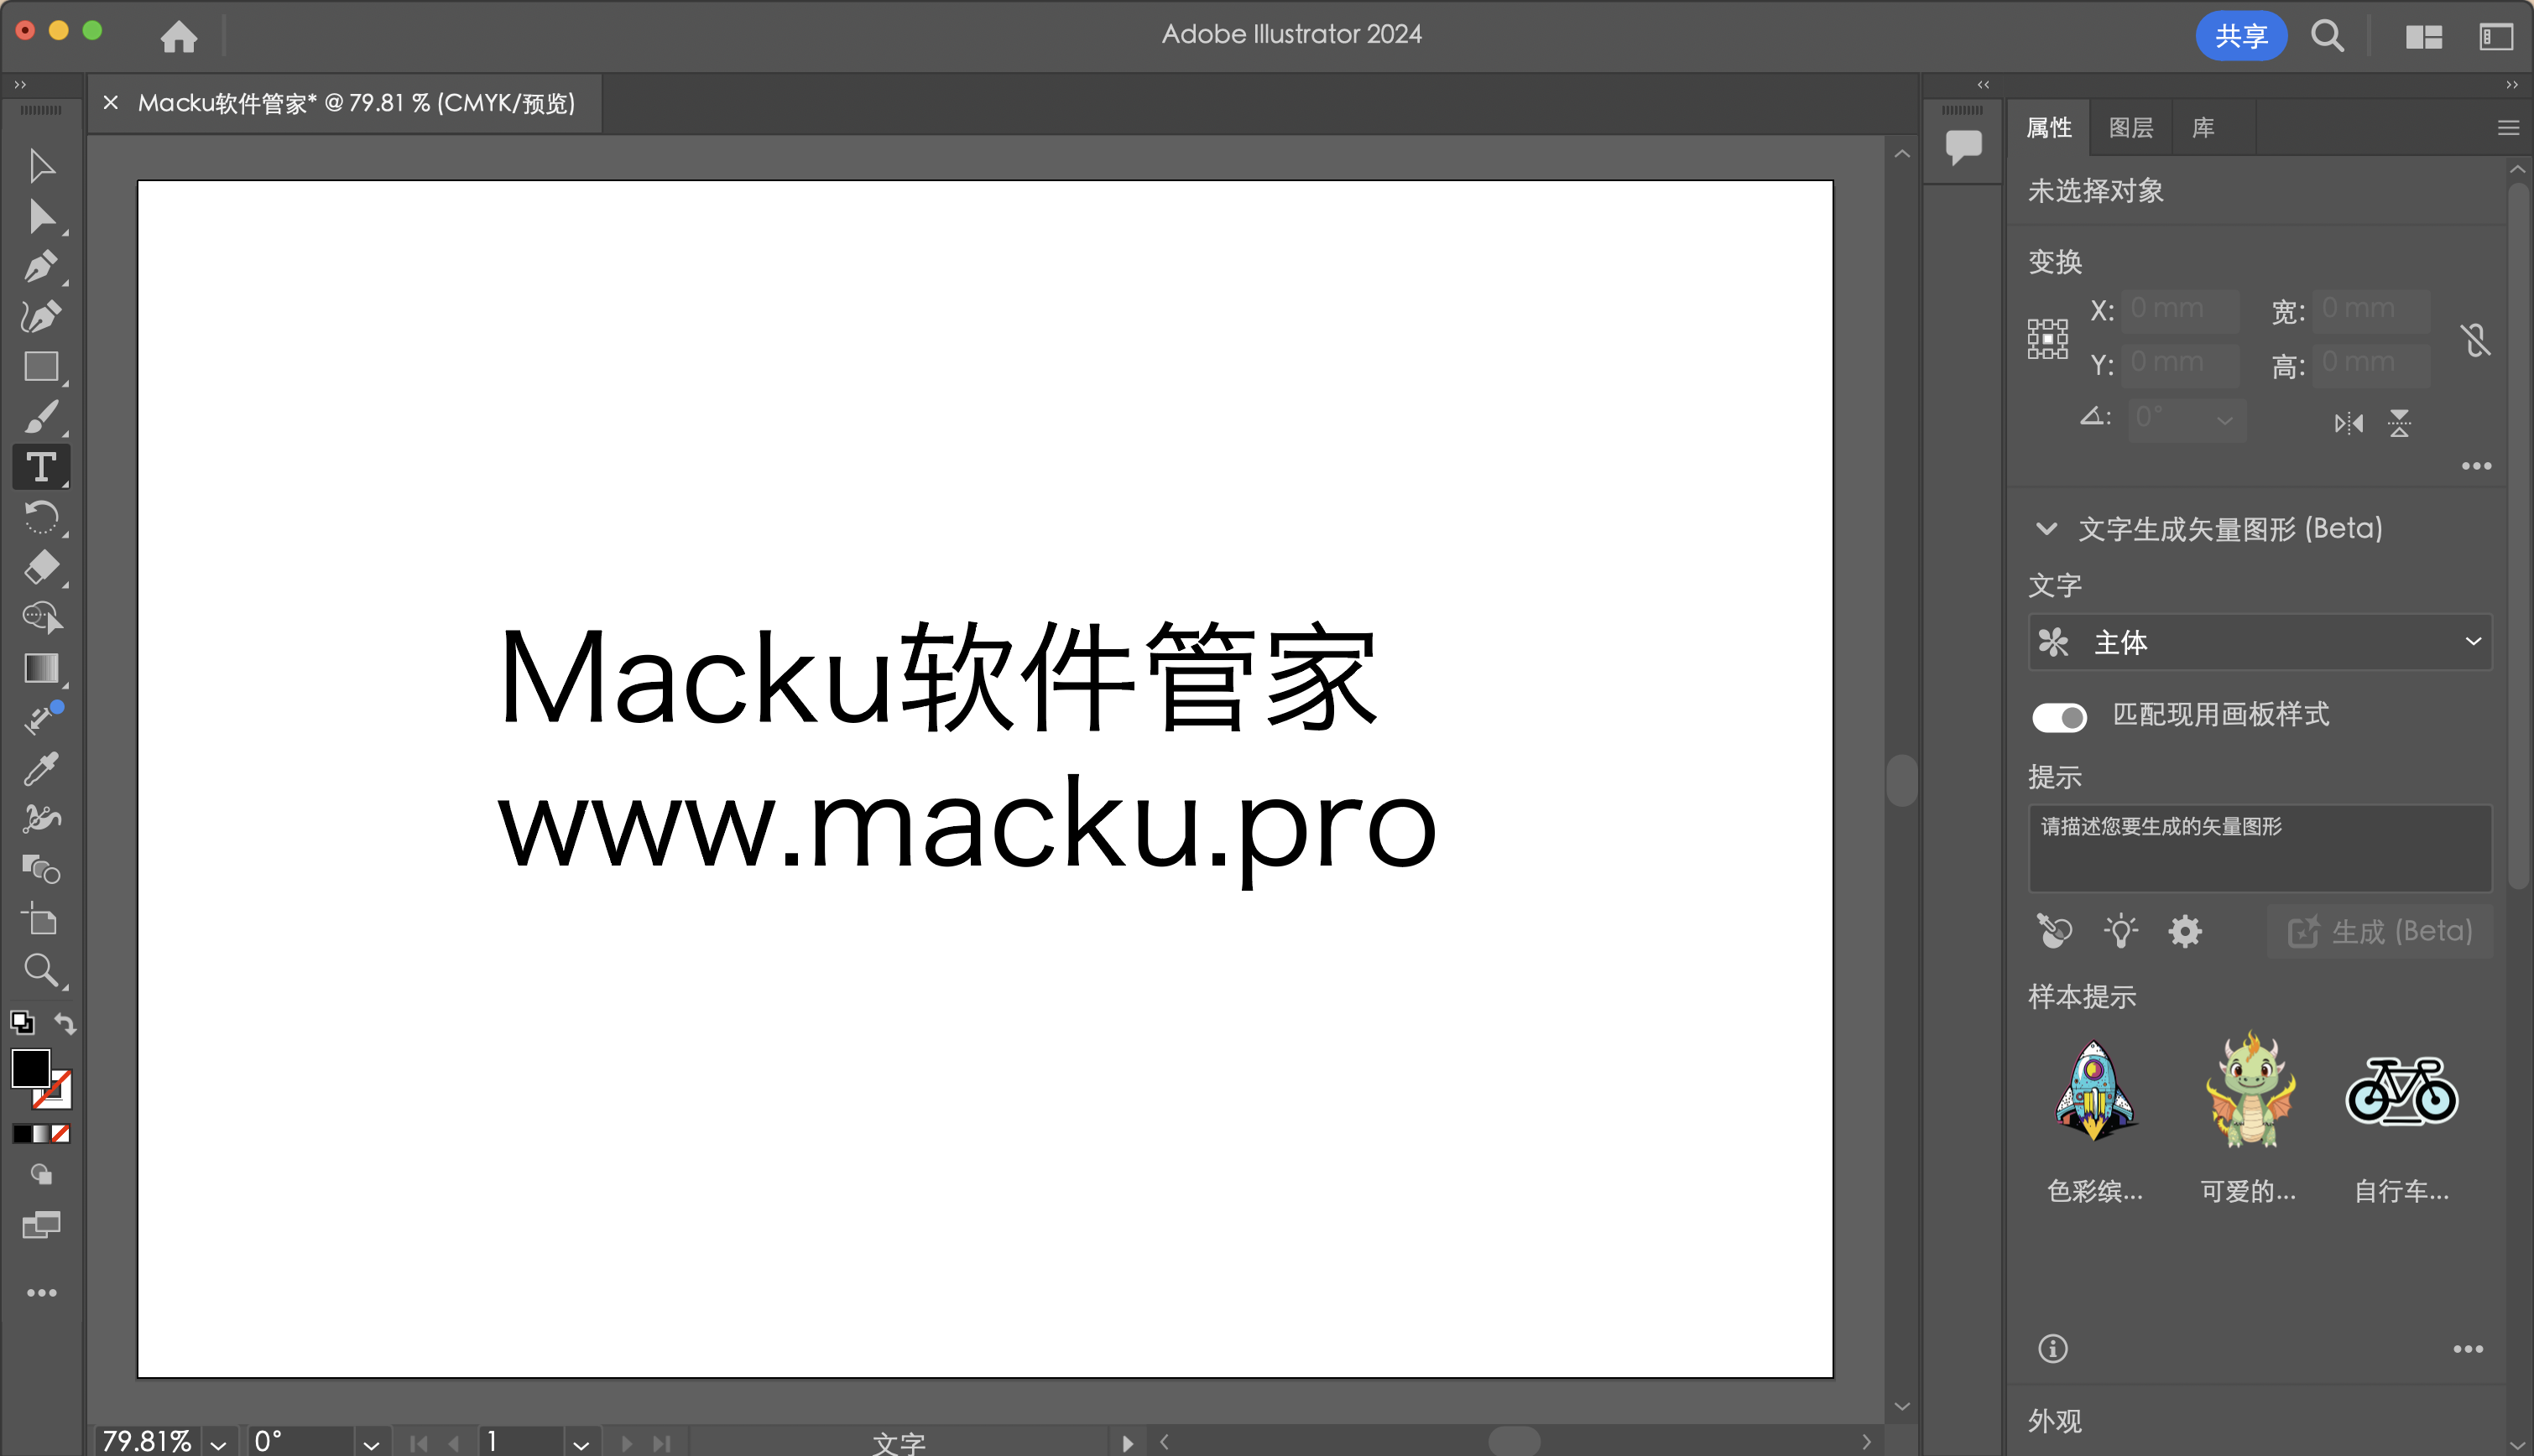Image resolution: width=2534 pixels, height=1456 pixels.
Task: Click the 共享 share button
Action: pyautogui.click(x=2239, y=36)
